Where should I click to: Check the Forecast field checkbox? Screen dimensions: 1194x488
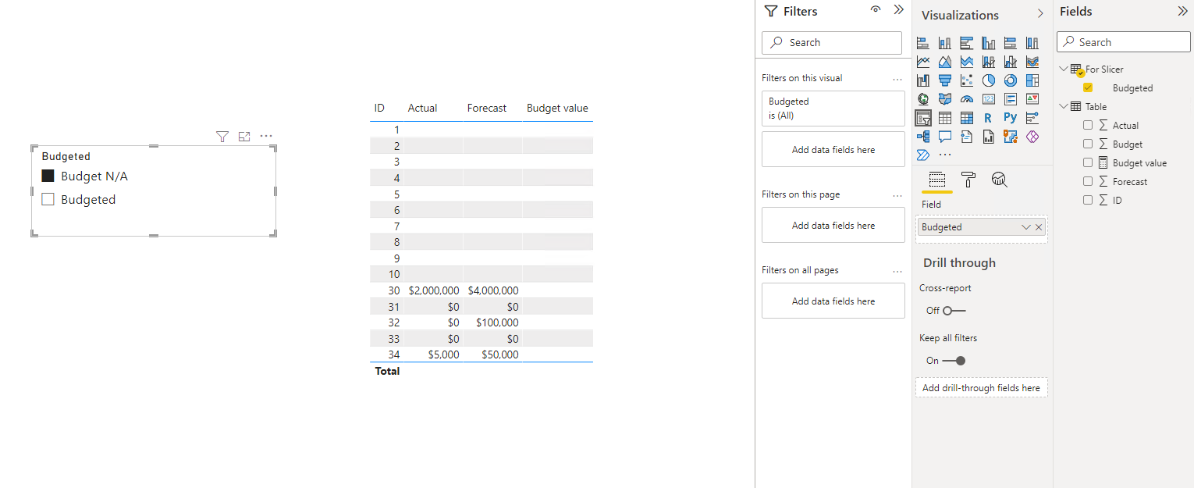point(1088,181)
